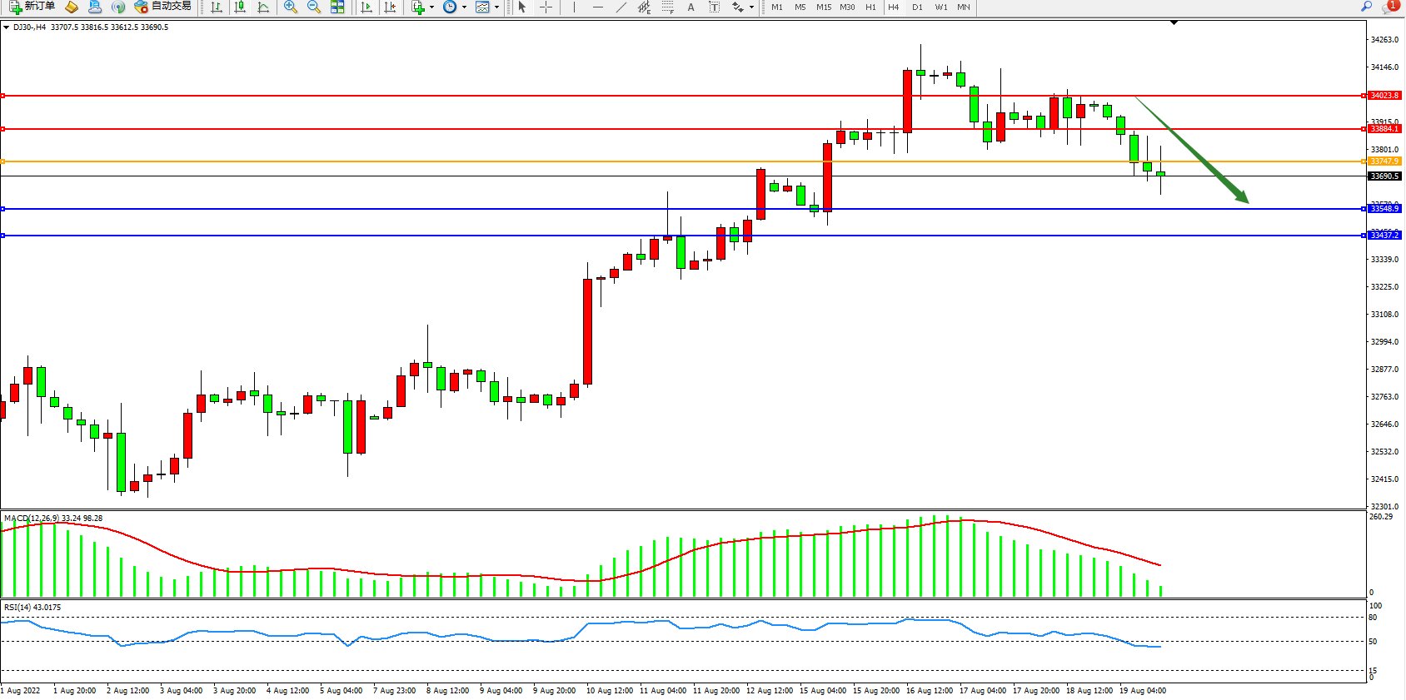Open the search magnifier
Image resolution: width=1406 pixels, height=700 pixels.
pyautogui.click(x=1366, y=7)
